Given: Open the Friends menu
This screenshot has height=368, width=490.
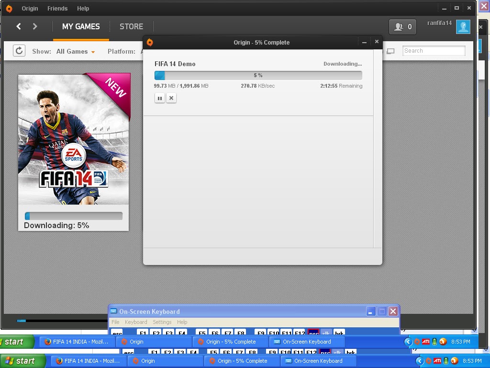Looking at the screenshot, I should [x=57, y=9].
